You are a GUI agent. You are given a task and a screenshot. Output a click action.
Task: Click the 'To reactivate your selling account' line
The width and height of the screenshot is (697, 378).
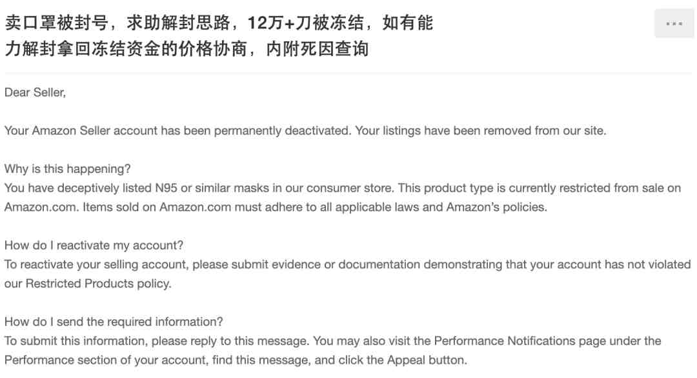coord(348,264)
